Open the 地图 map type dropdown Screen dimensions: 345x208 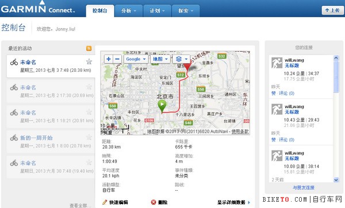160,59
